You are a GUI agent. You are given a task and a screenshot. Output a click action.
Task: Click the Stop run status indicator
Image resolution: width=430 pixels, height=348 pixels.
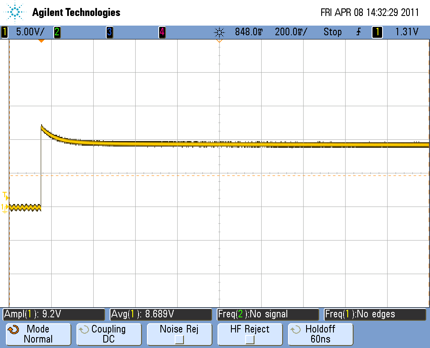pos(333,32)
